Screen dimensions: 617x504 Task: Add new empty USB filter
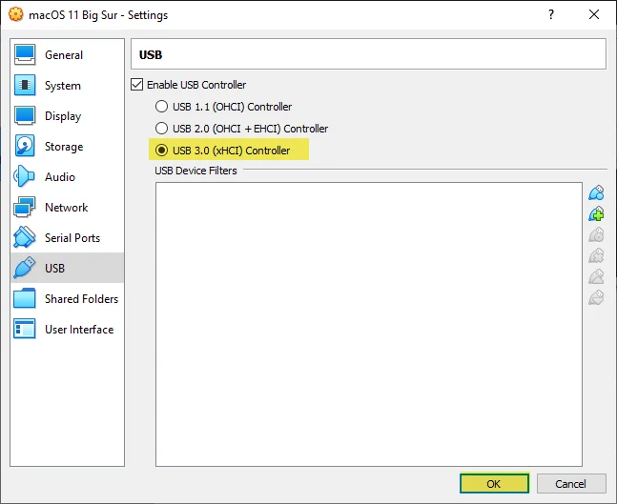[x=596, y=192]
